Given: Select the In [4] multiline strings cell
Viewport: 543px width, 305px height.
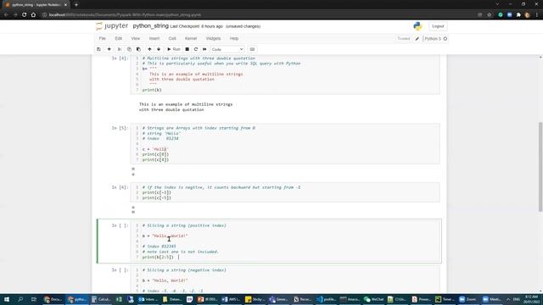Looking at the screenshot, I should click(285, 74).
